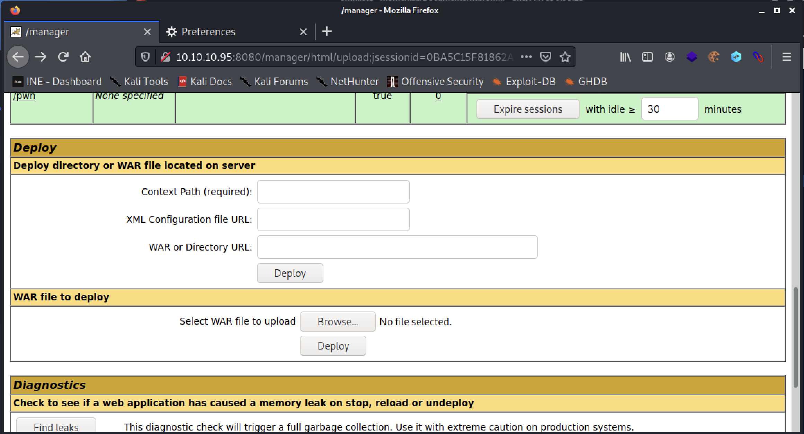Bookmark this page with star icon

tap(565, 57)
